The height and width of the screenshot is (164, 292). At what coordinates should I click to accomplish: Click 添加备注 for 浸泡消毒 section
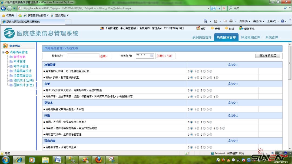point(233,141)
